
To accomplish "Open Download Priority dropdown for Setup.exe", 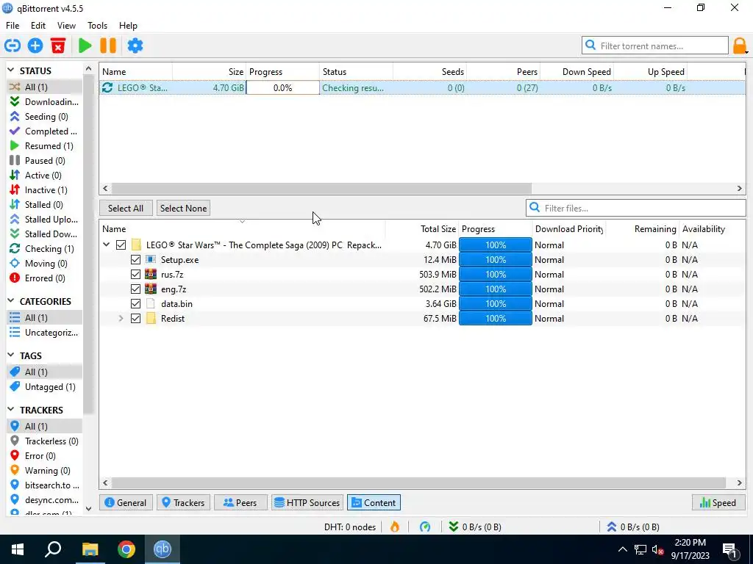I will (568, 260).
